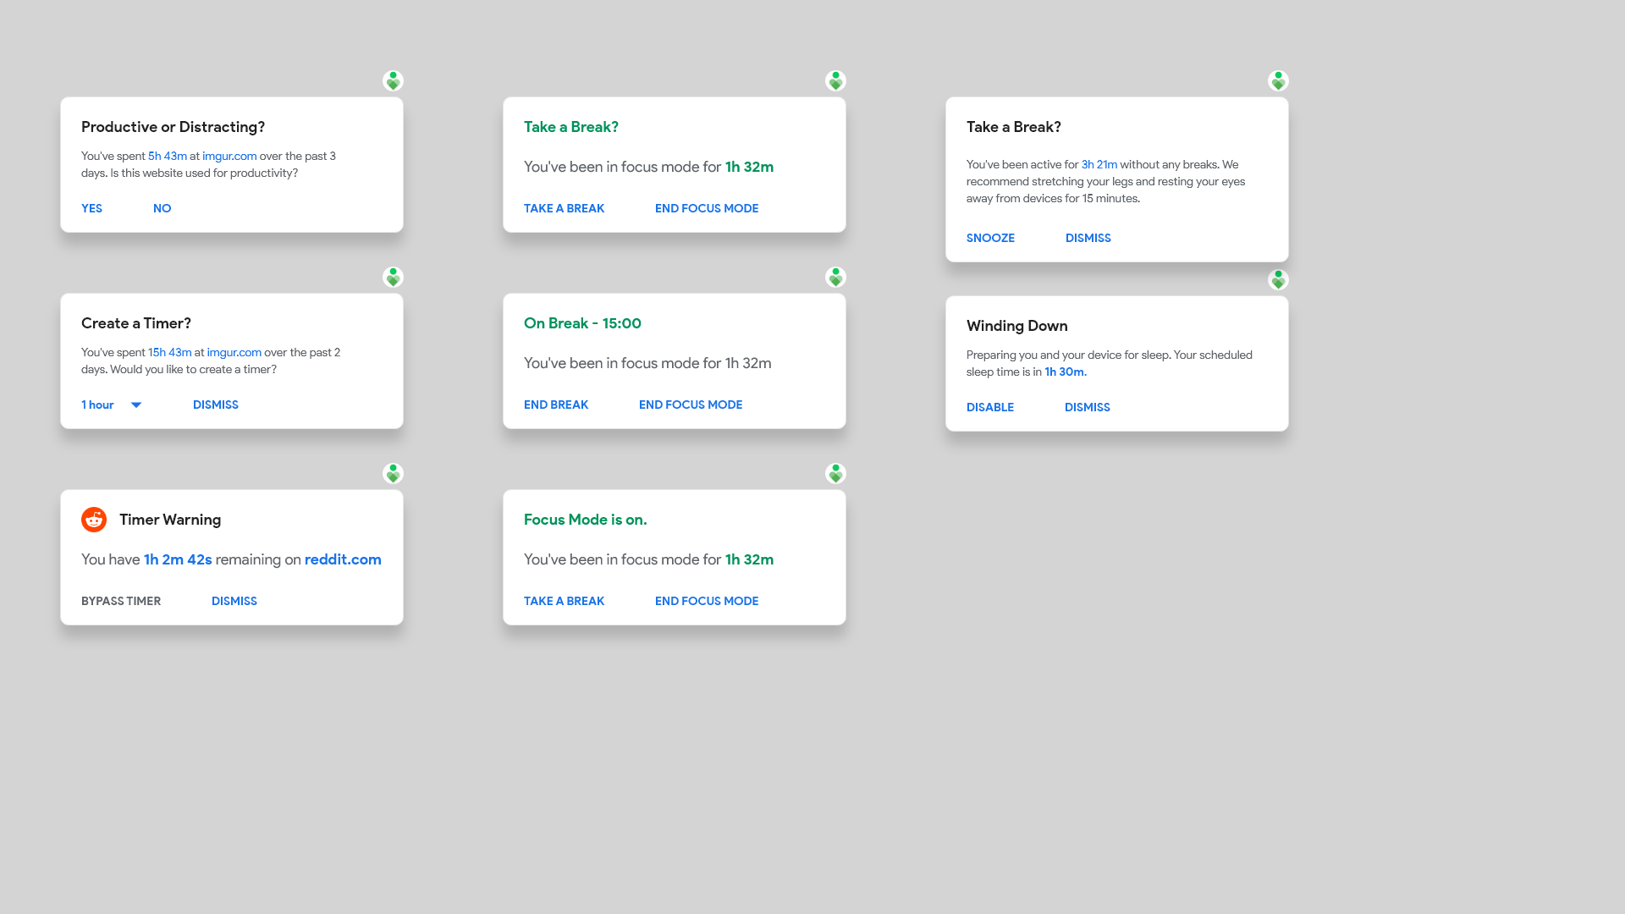The height and width of the screenshot is (914, 1625).
Task: Click wellbeing icon above Timer Warning card
Action: click(393, 474)
